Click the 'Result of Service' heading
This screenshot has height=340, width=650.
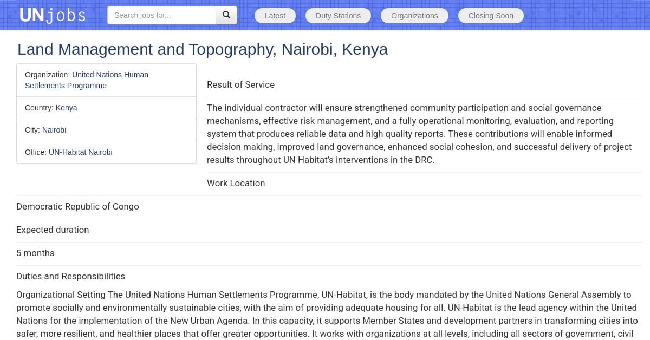point(240,84)
